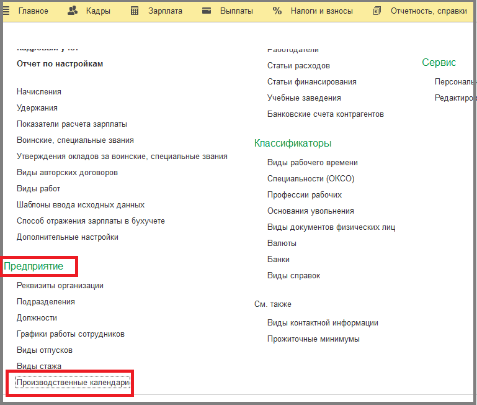Viewport: 477px width, 405px height.
Task: Select the Сервис section heading
Action: (x=439, y=63)
